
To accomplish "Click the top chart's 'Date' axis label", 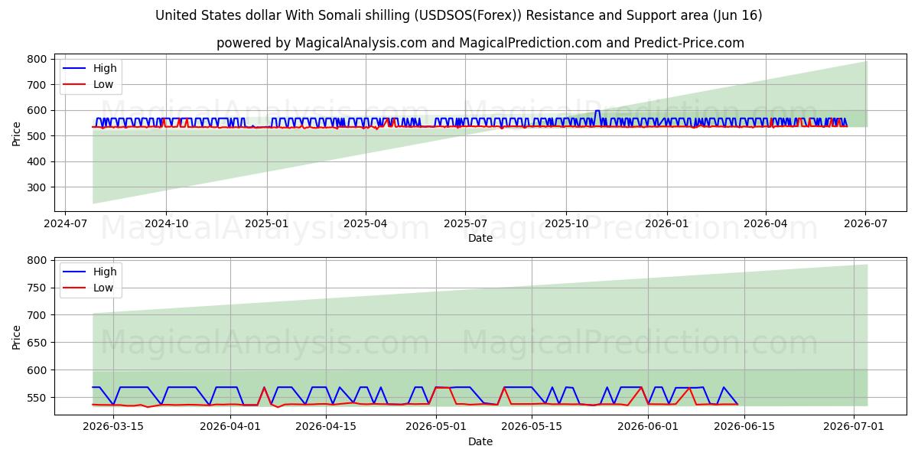I will (480, 238).
